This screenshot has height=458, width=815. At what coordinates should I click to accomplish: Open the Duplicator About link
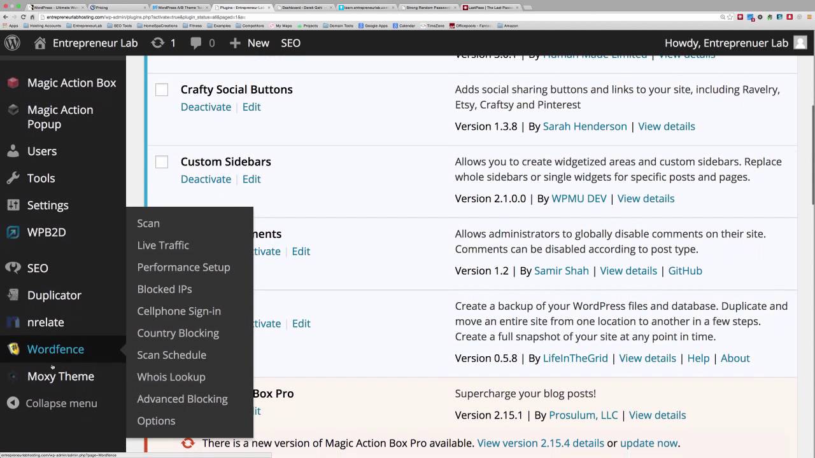click(x=735, y=358)
